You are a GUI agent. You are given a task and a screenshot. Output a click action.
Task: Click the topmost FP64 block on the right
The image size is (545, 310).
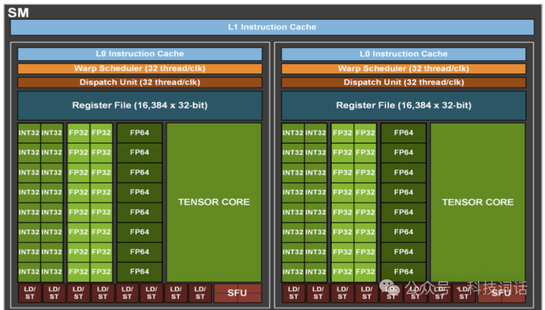point(403,133)
